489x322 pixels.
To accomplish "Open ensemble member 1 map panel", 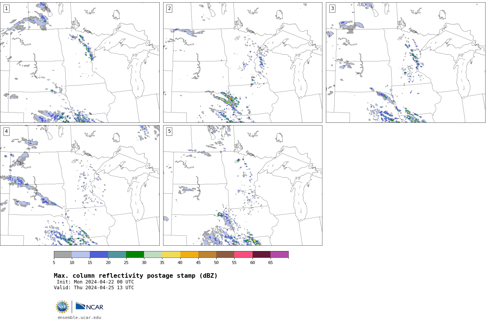I will tap(79, 63).
